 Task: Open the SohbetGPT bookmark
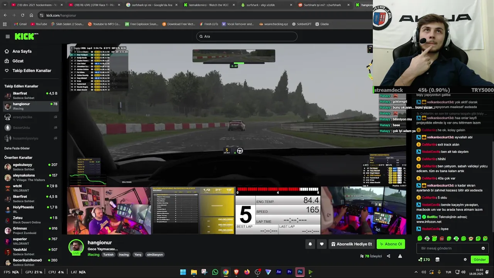click(301, 24)
